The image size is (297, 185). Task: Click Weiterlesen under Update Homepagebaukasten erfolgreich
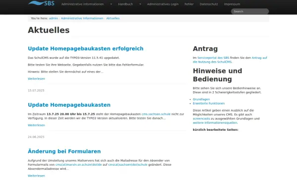click(x=36, y=79)
